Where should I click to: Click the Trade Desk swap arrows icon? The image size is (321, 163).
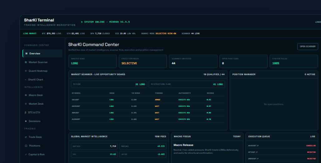click(x=26, y=137)
